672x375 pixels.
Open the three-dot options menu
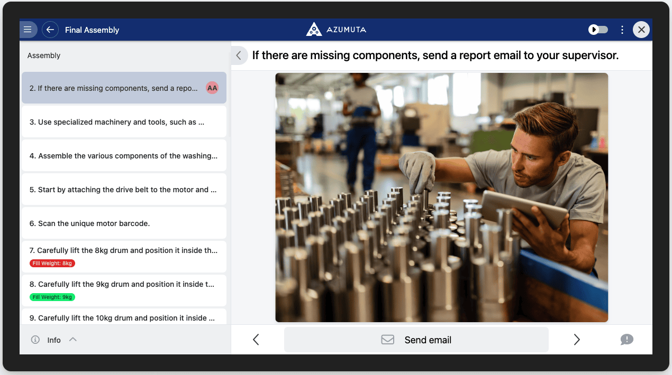coord(622,30)
